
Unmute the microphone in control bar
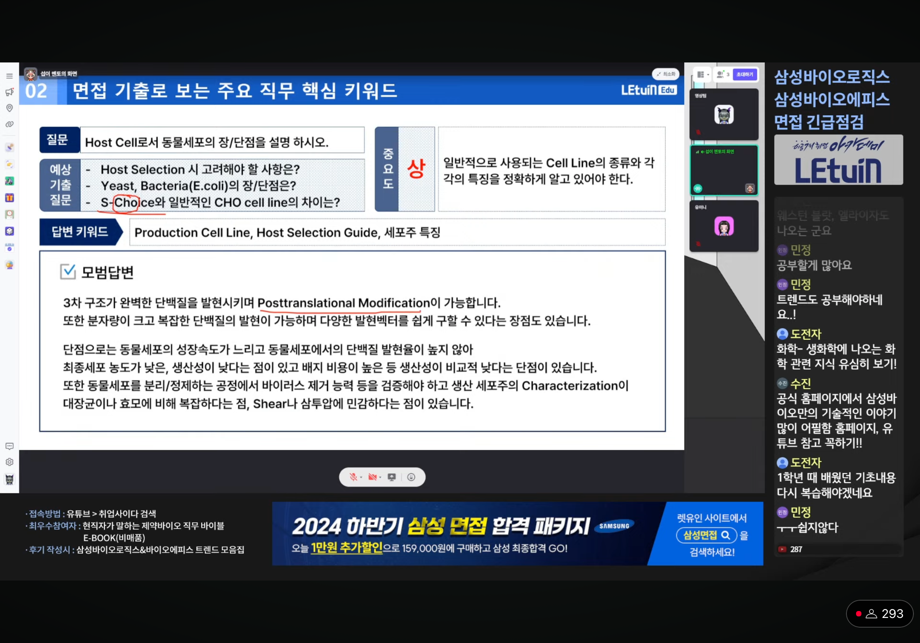[353, 477]
